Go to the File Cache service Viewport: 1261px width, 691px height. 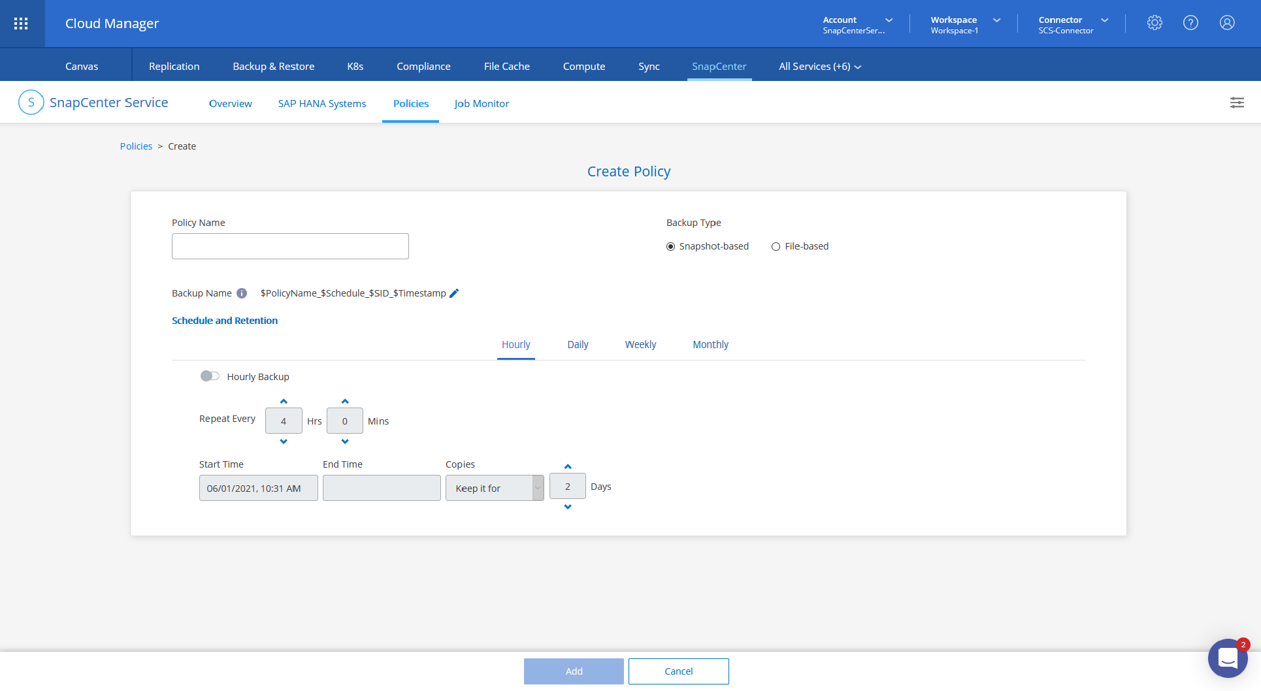click(x=507, y=67)
